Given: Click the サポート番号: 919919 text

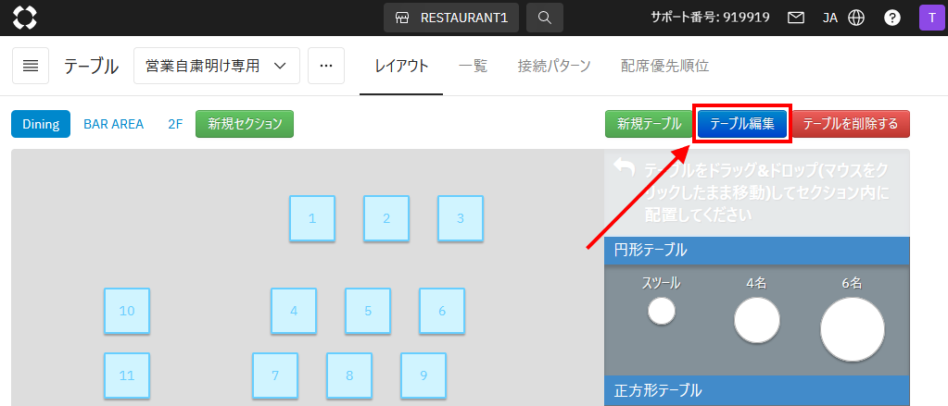Looking at the screenshot, I should [x=710, y=18].
